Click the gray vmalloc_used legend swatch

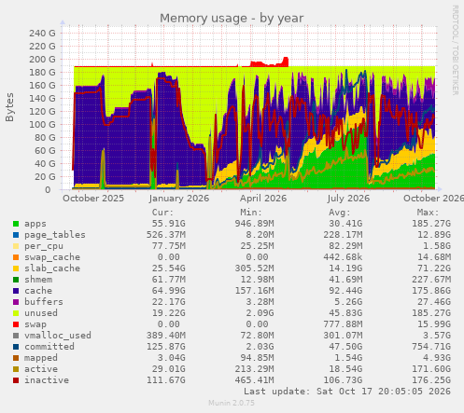(x=16, y=336)
